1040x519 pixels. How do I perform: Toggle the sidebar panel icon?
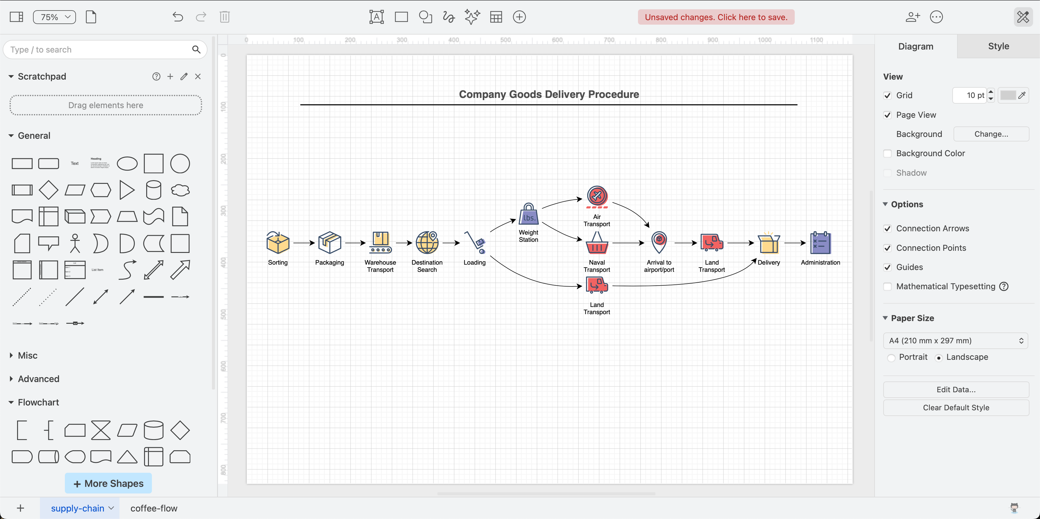17,17
